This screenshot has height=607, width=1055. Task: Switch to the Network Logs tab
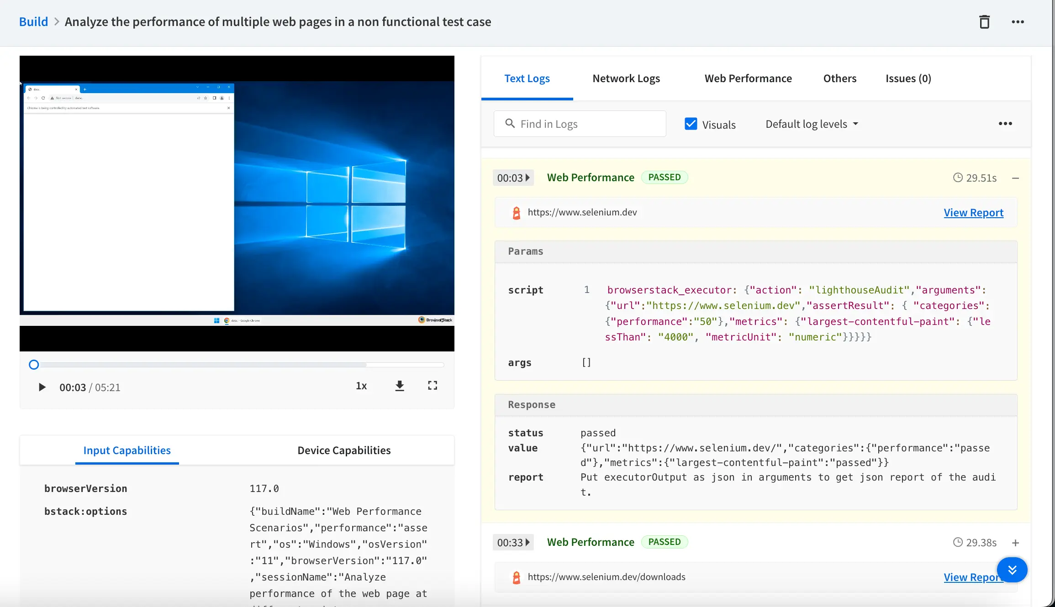pos(626,78)
